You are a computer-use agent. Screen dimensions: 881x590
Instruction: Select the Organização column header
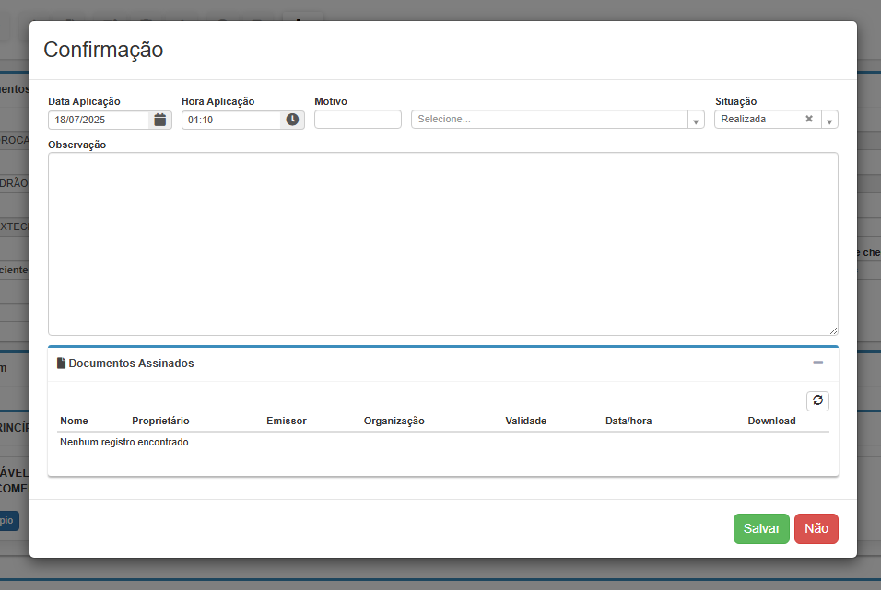tap(394, 421)
